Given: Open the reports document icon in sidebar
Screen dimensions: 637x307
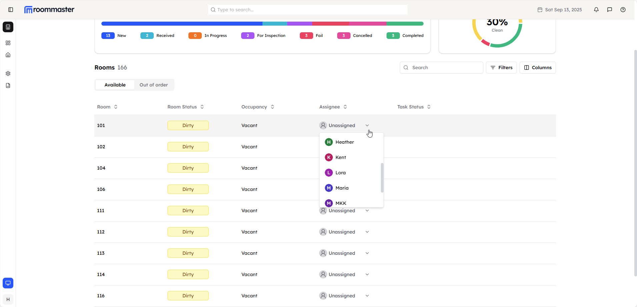Looking at the screenshot, I should [8, 85].
